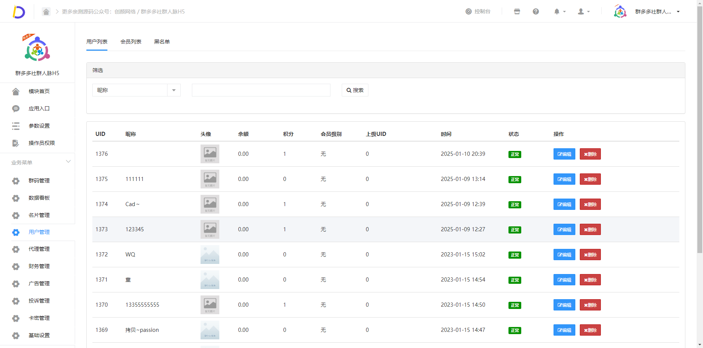
Task: Click the 参数设置 list icon
Action: click(x=16, y=126)
